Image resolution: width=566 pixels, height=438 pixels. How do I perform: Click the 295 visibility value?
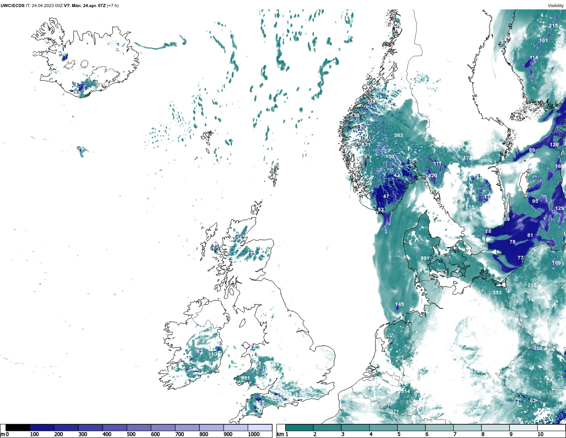coord(532,286)
